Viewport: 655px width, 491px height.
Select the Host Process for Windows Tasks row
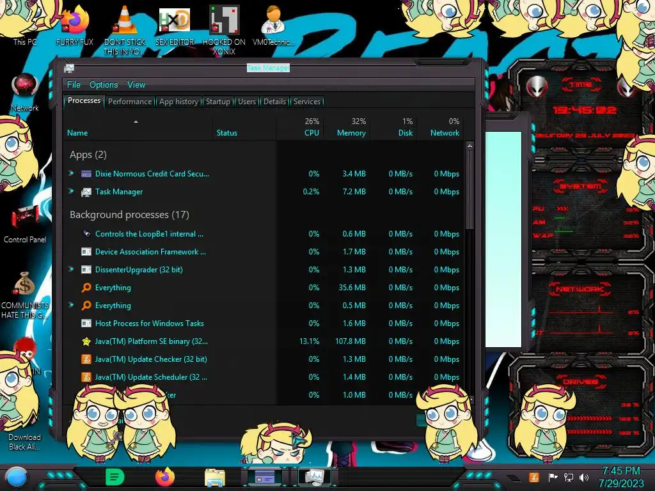[263, 323]
